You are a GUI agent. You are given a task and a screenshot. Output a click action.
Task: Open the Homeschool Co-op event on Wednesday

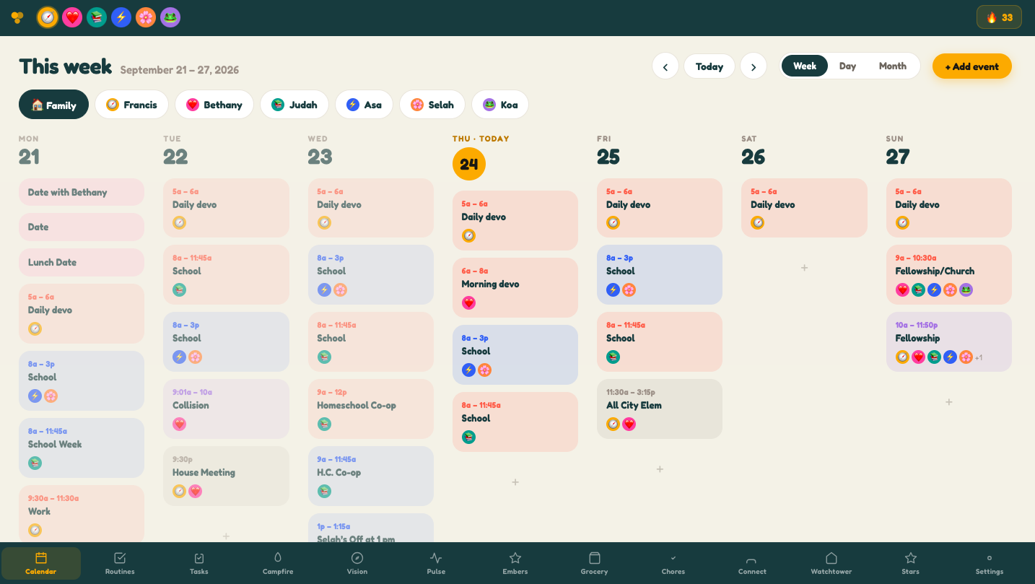[x=371, y=409]
